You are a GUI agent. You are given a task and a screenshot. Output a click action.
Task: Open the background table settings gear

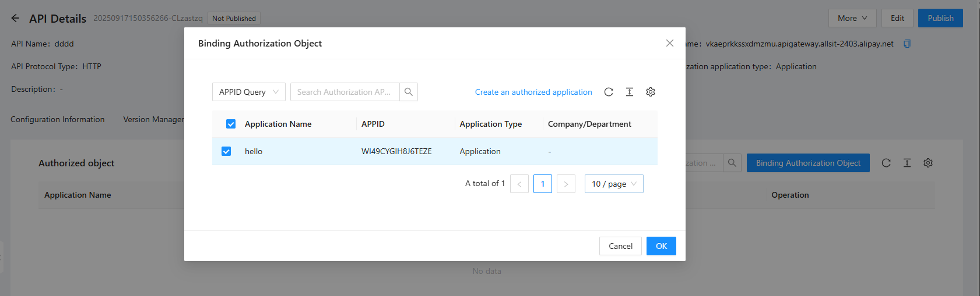click(x=928, y=163)
